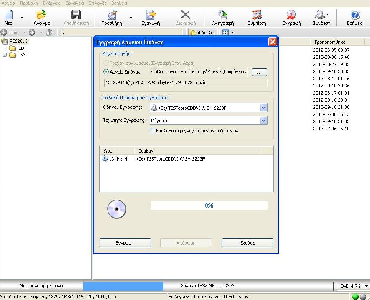Click the browse "..." button for image file
Image resolution: width=370 pixels, height=300 pixels.
click(259, 72)
